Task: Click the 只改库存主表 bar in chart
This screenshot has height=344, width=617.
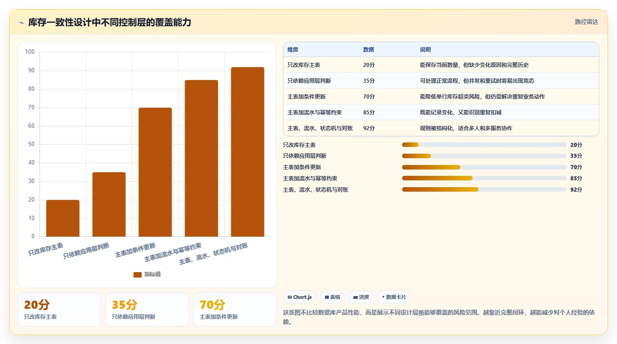Action: point(63,218)
